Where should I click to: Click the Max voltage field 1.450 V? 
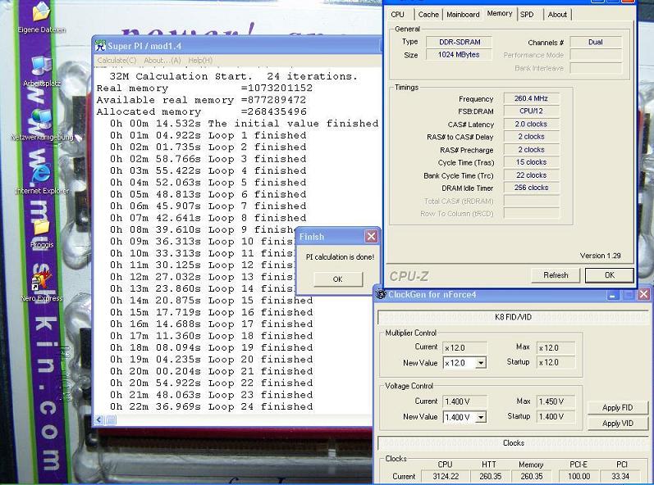click(x=556, y=401)
